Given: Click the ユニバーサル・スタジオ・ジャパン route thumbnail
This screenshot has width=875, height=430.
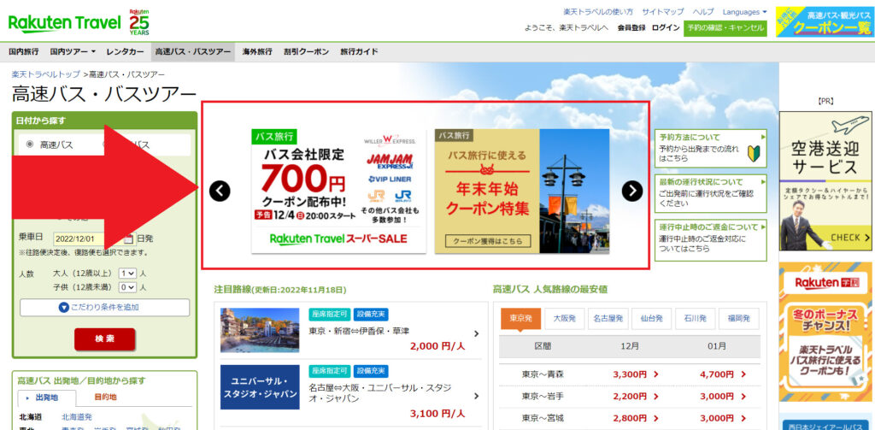Looking at the screenshot, I should [x=260, y=387].
